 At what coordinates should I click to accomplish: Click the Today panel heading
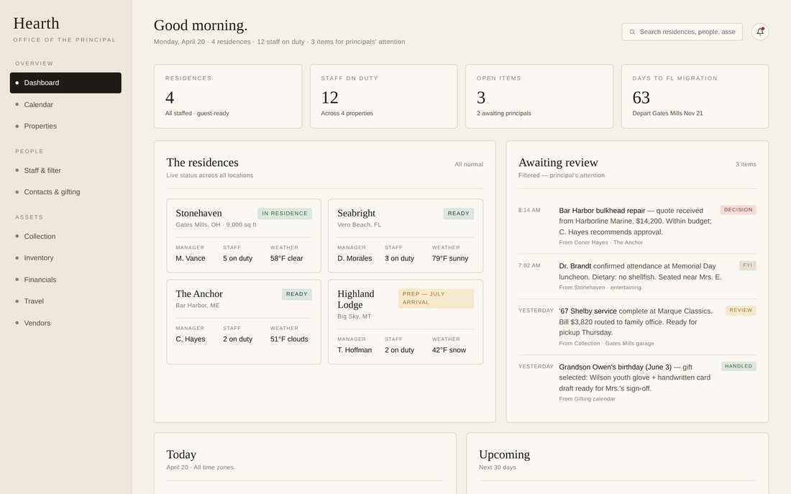click(x=181, y=454)
